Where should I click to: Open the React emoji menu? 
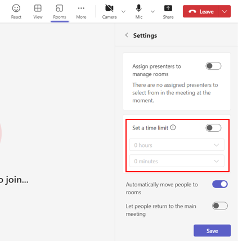[x=16, y=12]
